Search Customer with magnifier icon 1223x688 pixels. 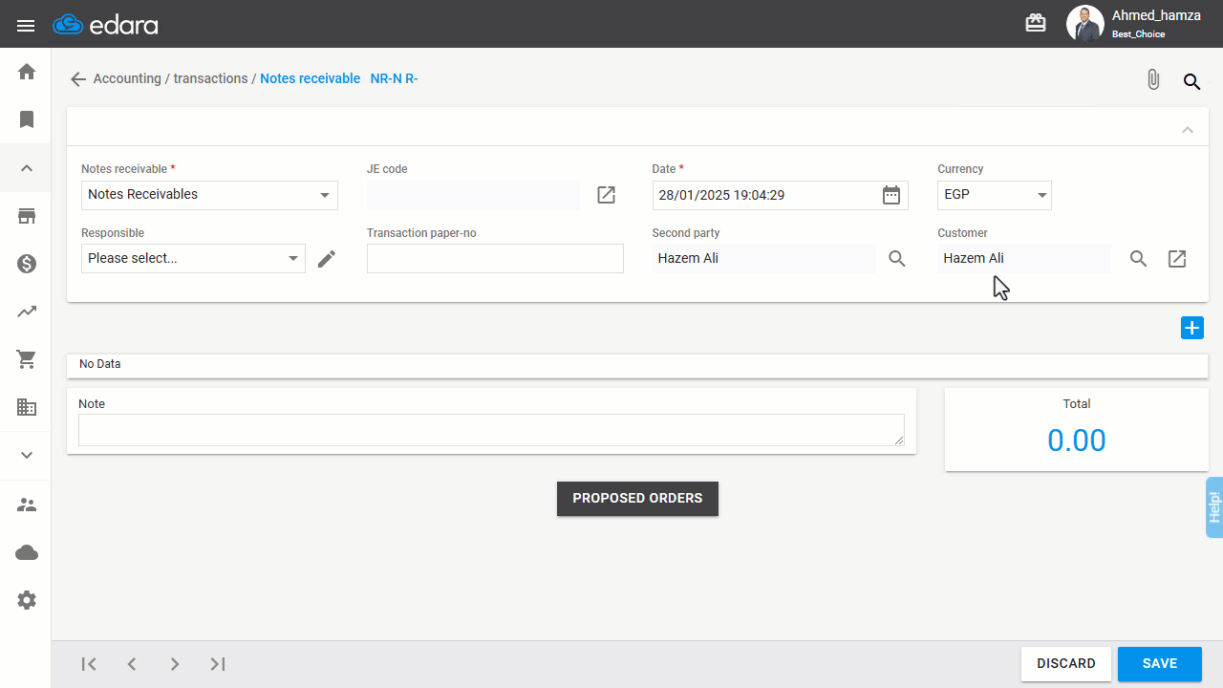[x=1138, y=259]
